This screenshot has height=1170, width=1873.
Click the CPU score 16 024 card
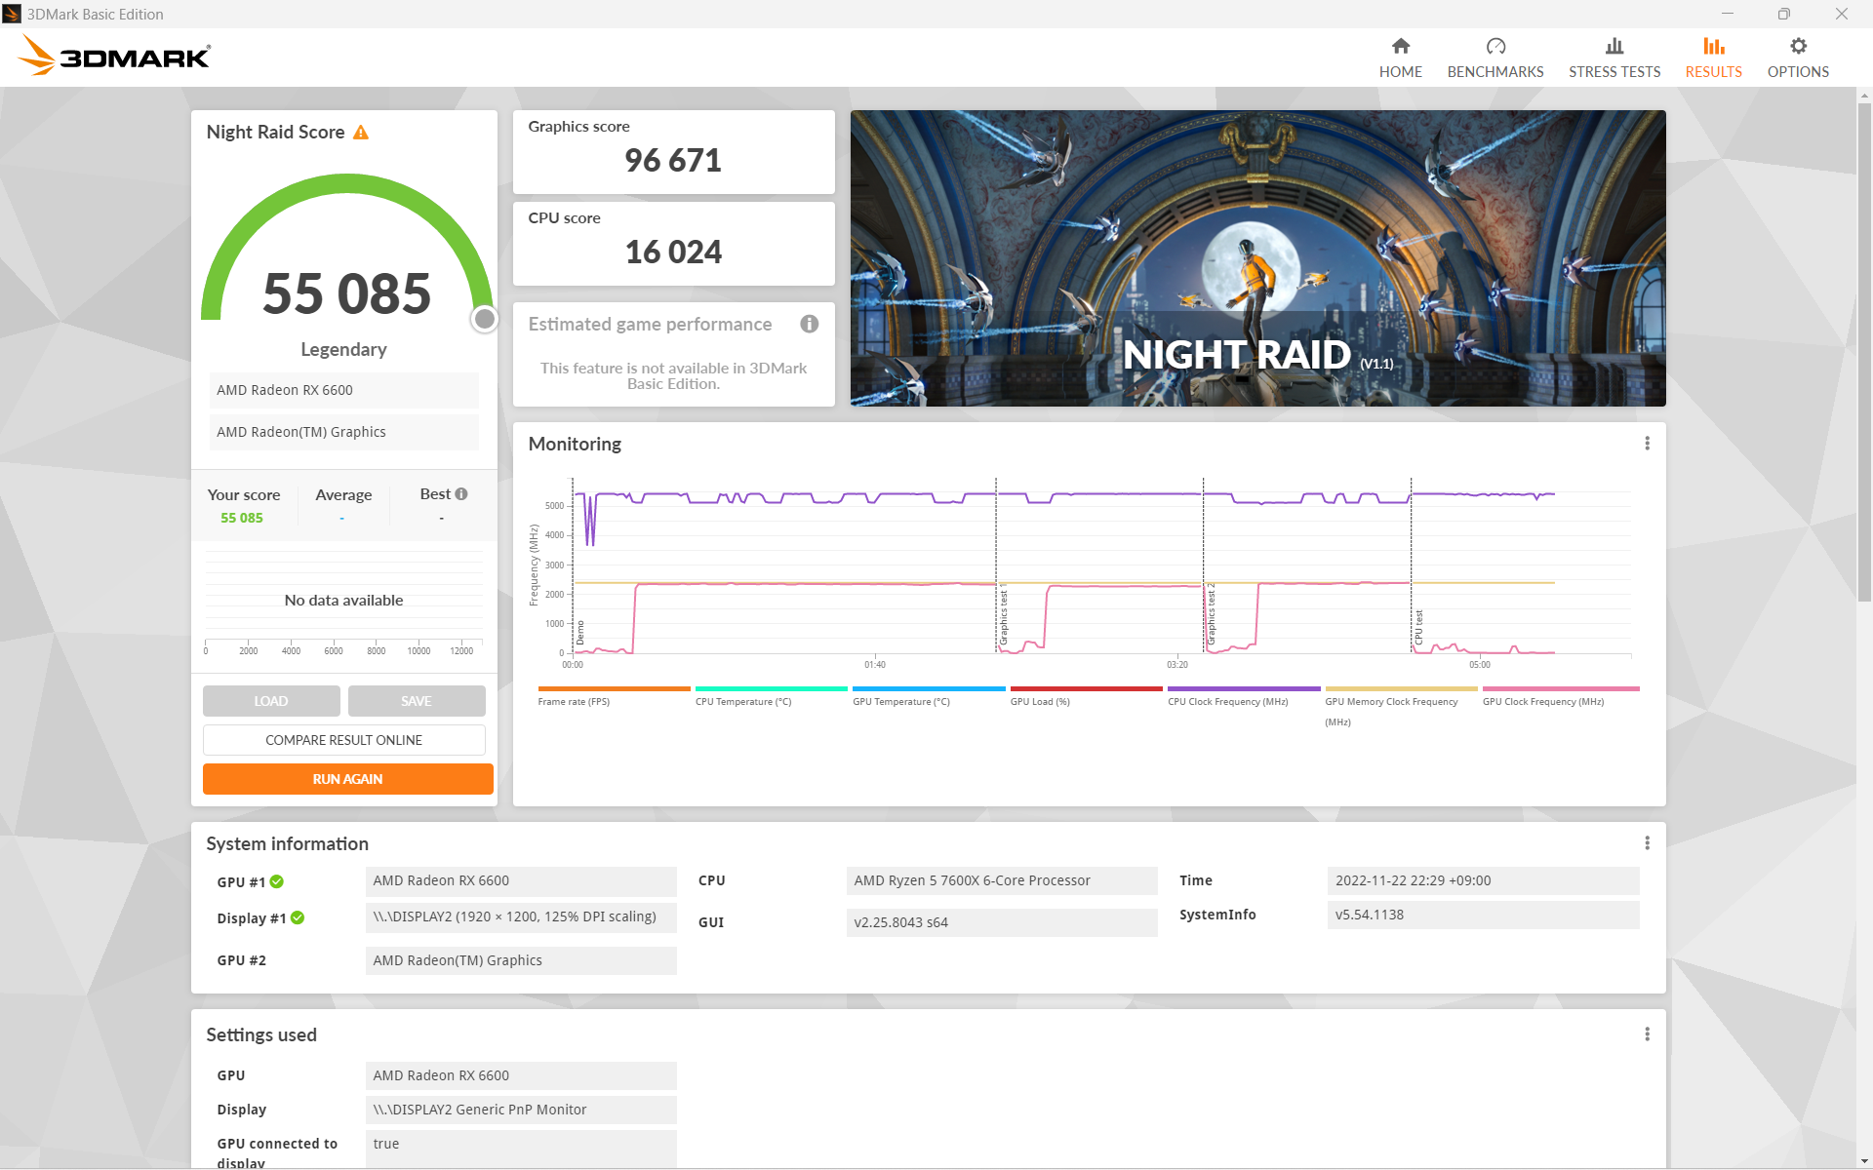673,244
